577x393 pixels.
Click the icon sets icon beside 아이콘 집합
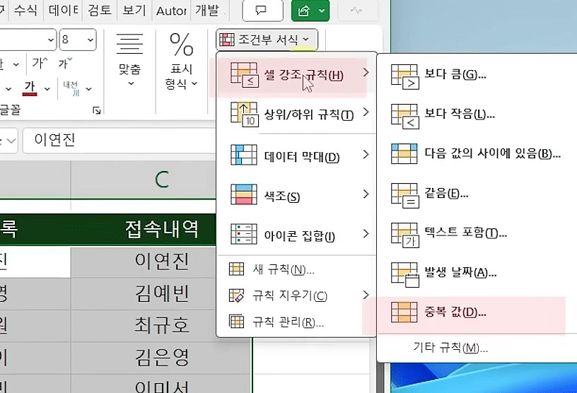coord(244,234)
